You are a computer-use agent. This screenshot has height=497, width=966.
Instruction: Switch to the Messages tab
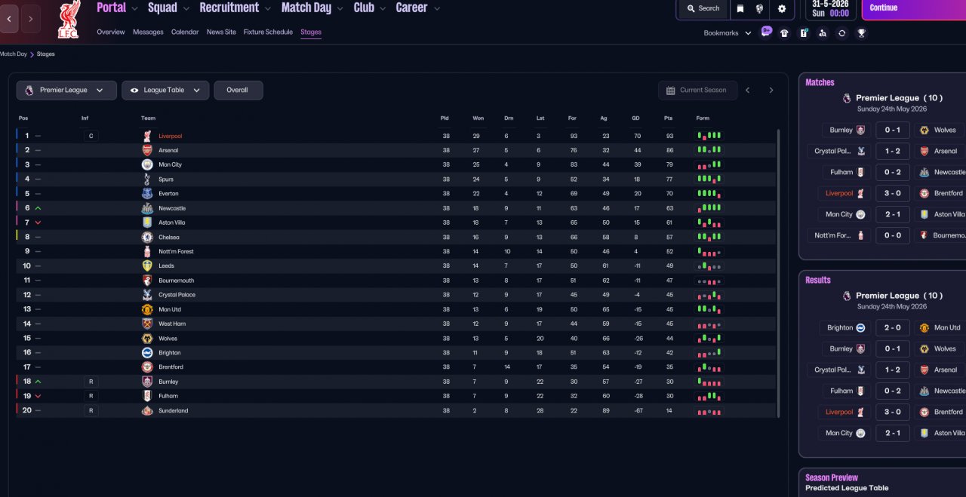pos(148,32)
